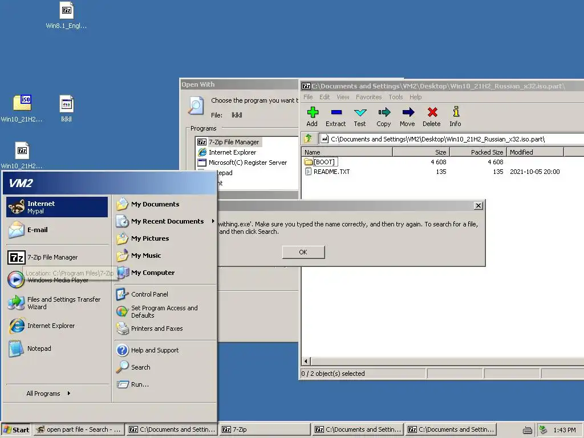The width and height of the screenshot is (584, 438).
Task: Click OK in the error dialog
Action: click(303, 252)
